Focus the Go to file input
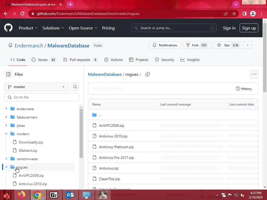267x200 pixels. 42,97
